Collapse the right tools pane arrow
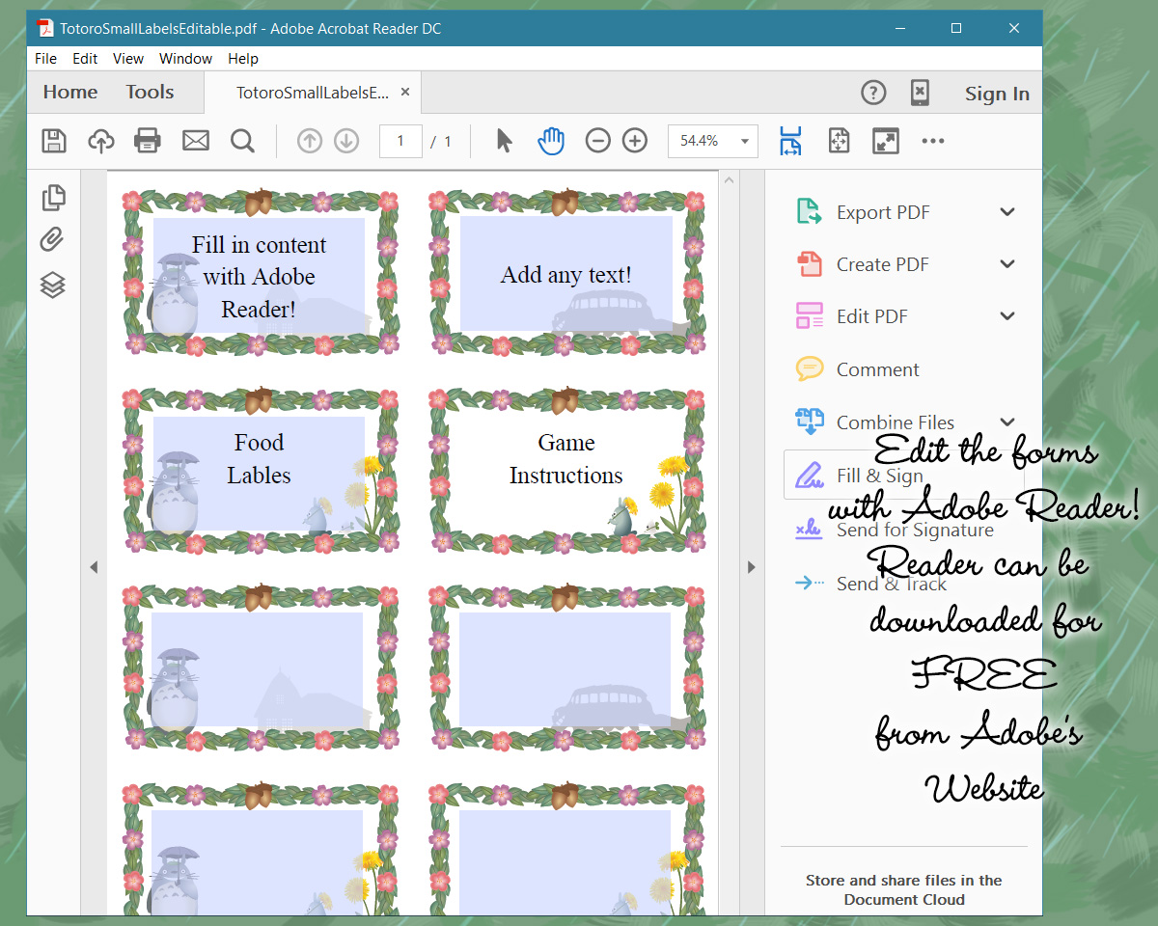 [752, 567]
